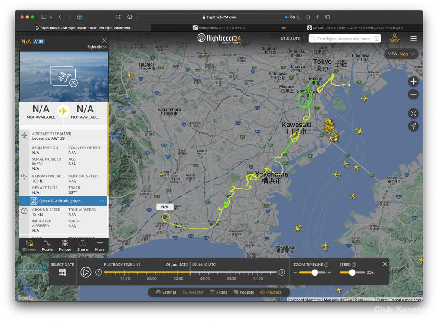
Task: Open the VIEW Map dropdown
Action: tap(401, 54)
